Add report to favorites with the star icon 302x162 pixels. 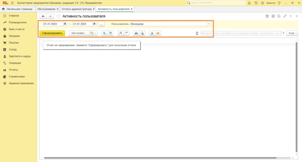(58, 16)
